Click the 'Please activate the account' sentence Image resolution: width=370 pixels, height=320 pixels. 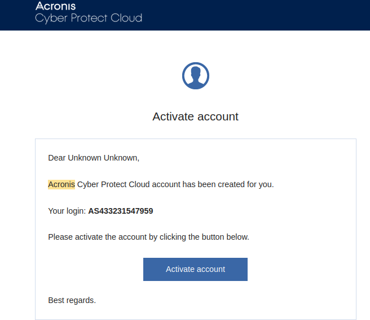coord(149,237)
